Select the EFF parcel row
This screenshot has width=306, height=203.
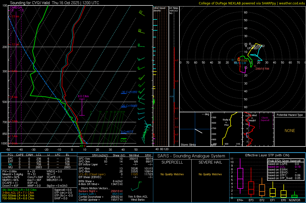[x=39, y=162]
